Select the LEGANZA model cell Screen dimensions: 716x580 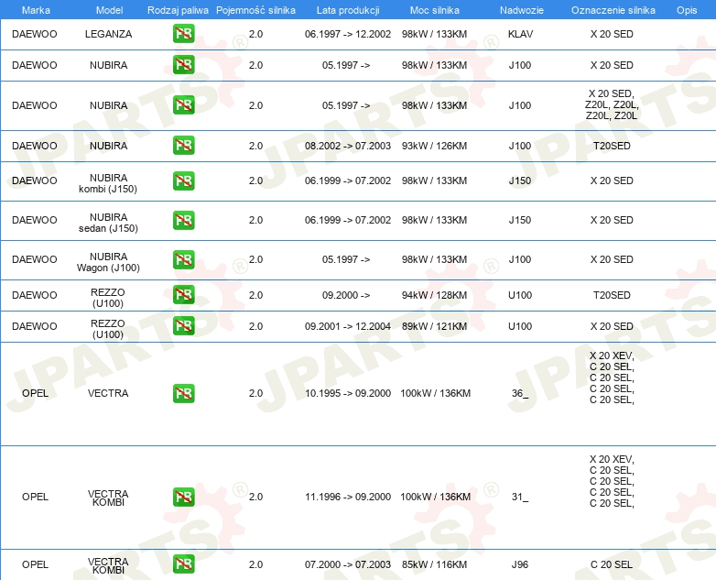[108, 34]
